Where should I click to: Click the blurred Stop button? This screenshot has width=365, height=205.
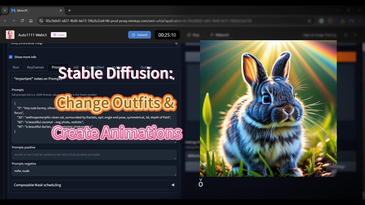click(x=193, y=35)
